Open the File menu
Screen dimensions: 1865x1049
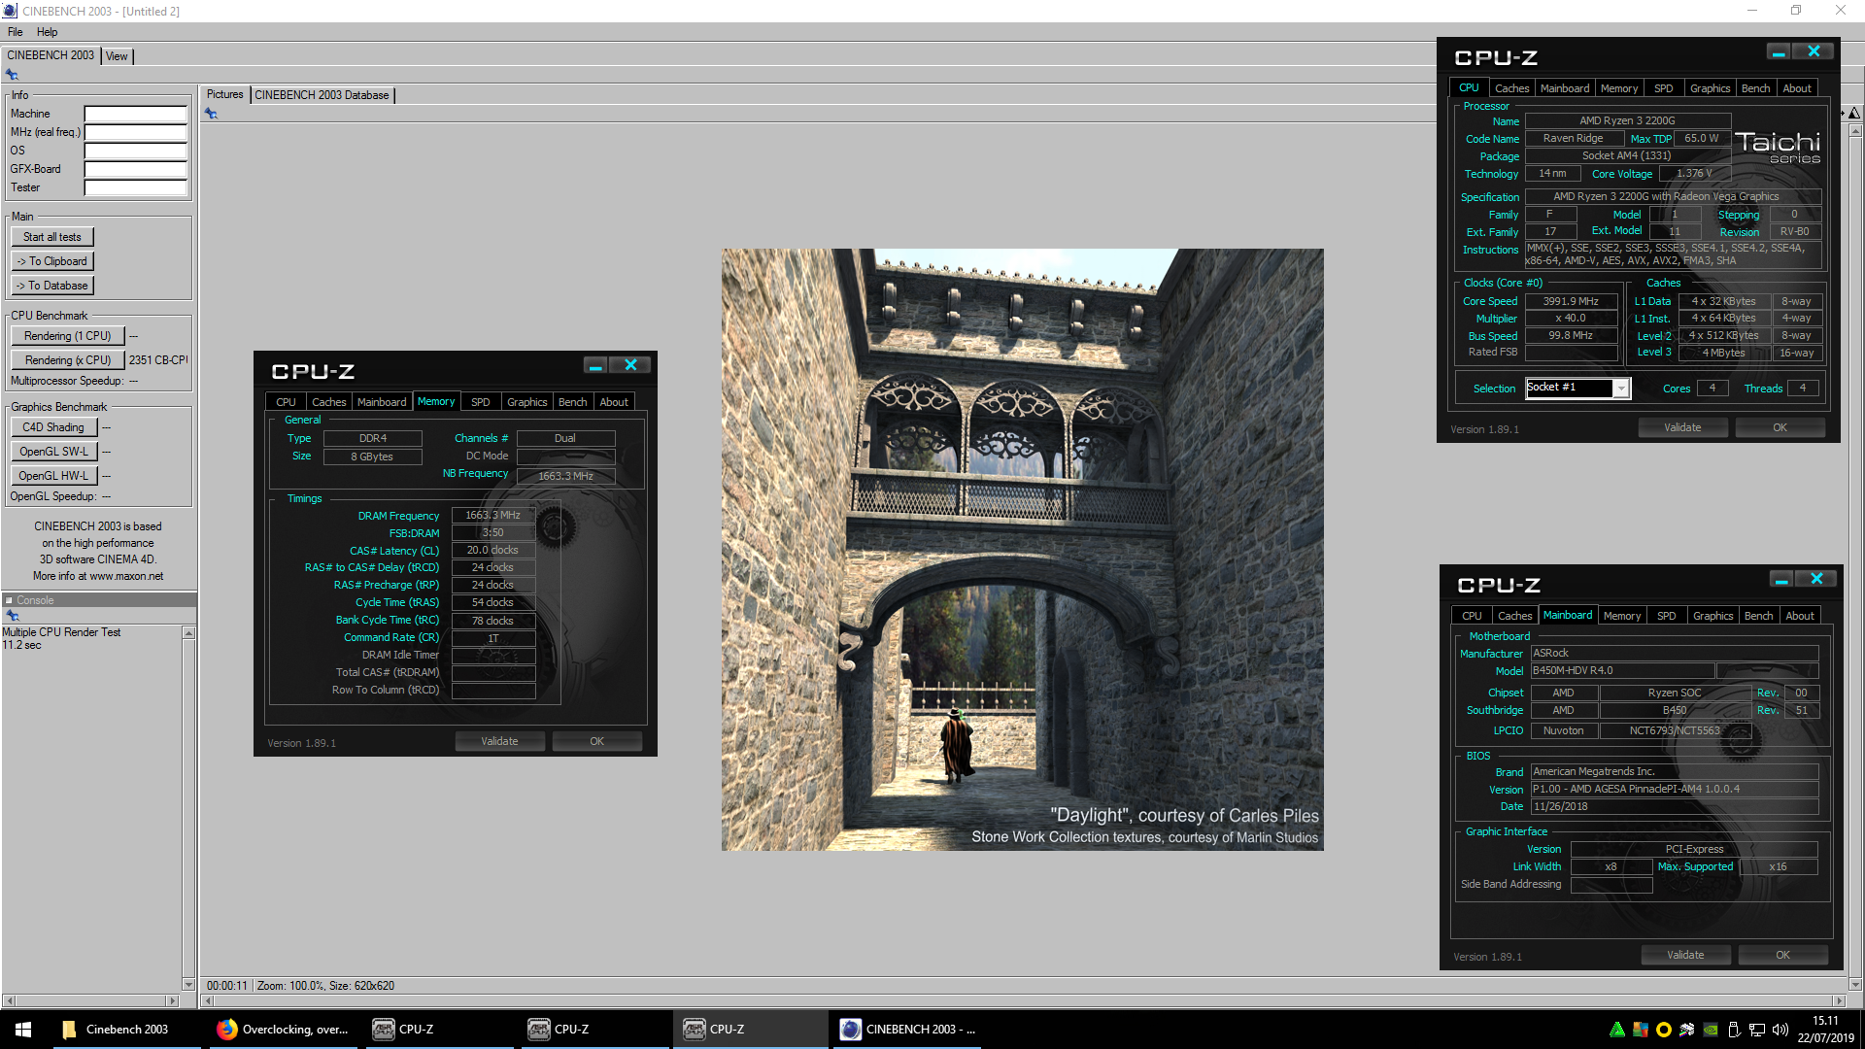point(16,32)
